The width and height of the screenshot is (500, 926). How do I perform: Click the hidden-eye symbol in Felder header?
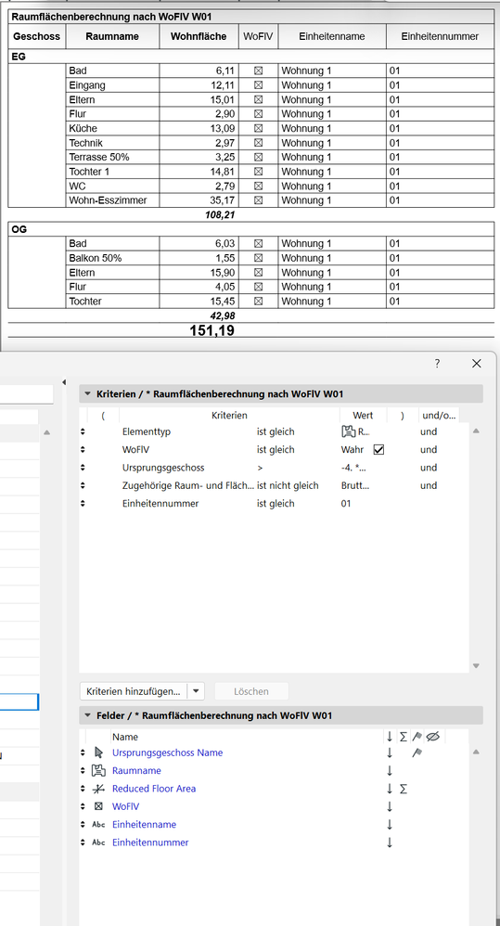pos(432,737)
